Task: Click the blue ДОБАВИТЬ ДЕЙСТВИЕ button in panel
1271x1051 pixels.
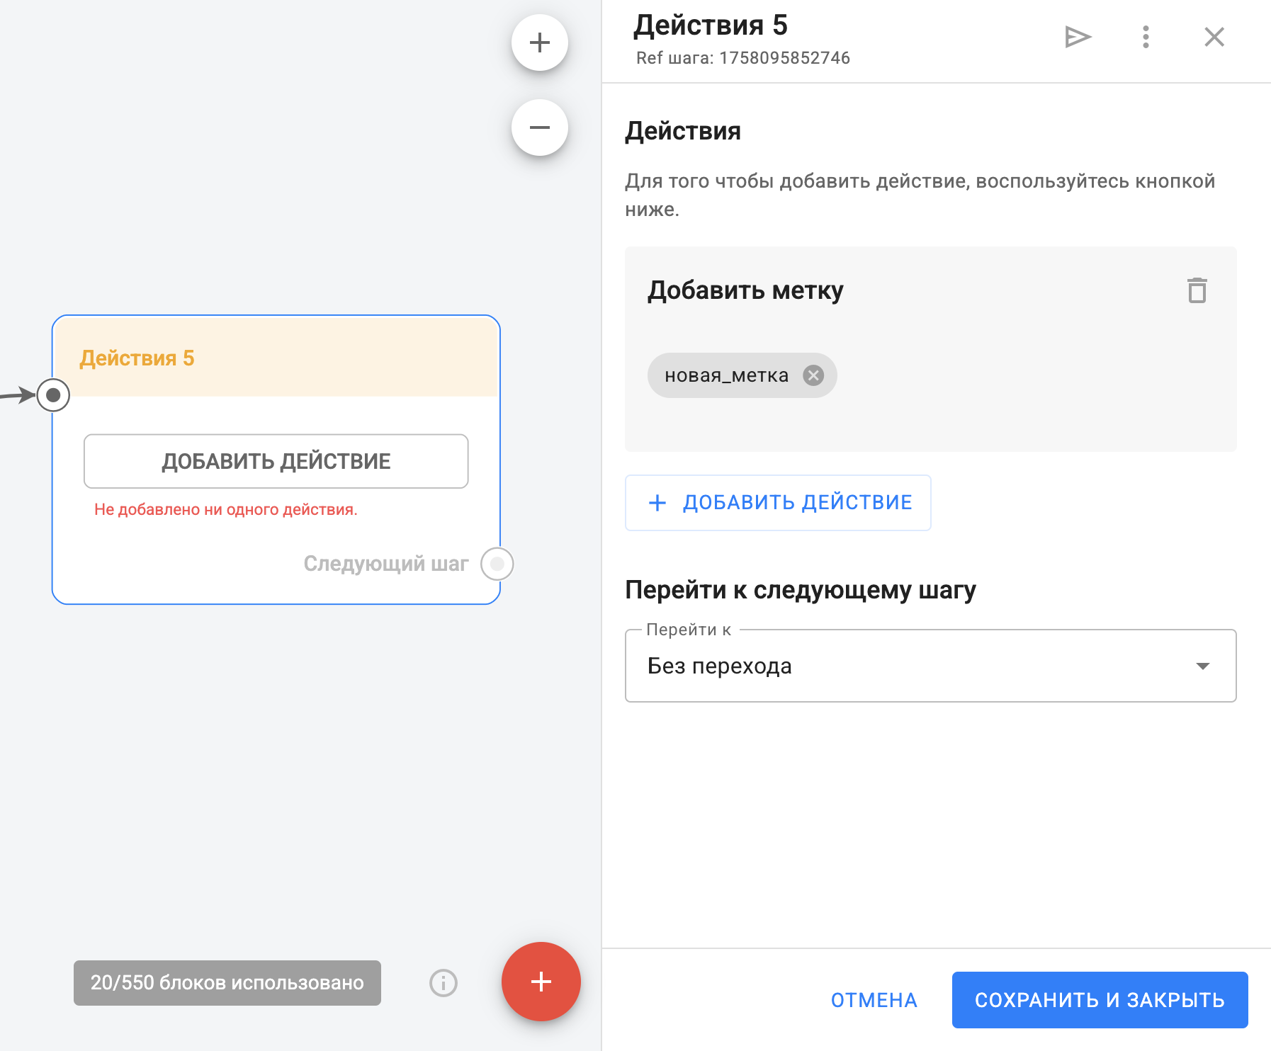Action: pos(778,503)
